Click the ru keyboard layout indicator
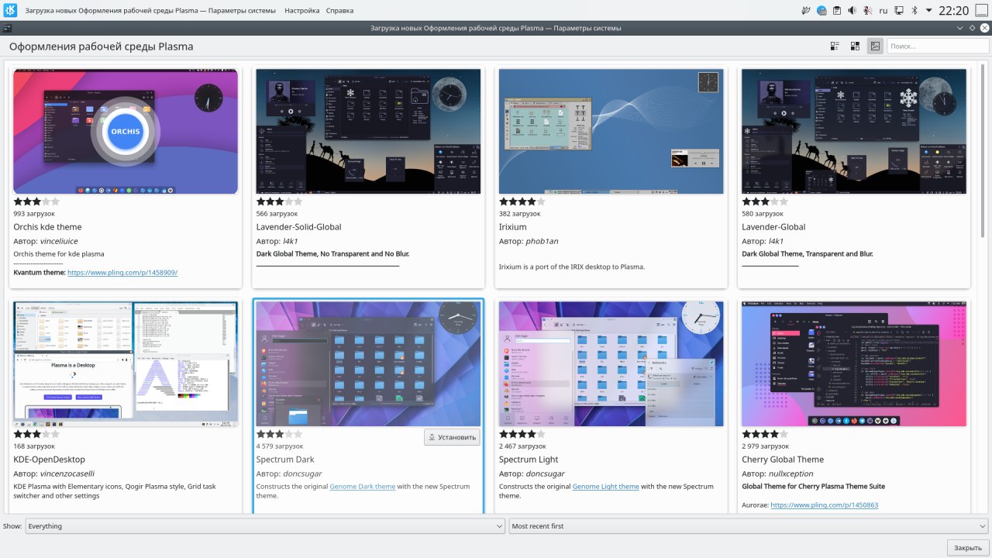Viewport: 992px width, 558px height. (883, 11)
